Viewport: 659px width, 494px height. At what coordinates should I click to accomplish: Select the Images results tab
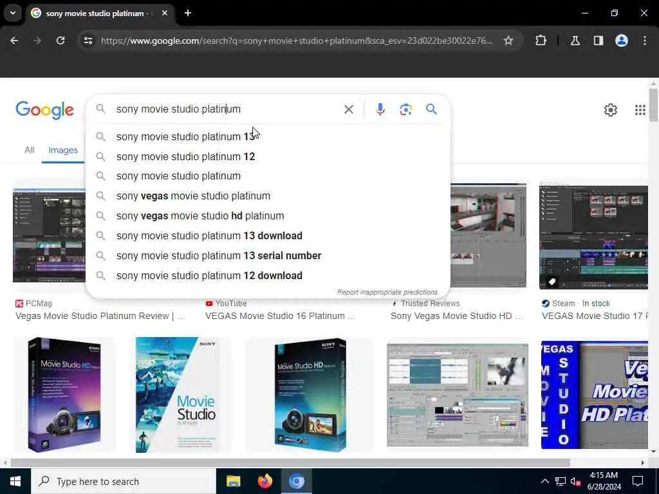(63, 150)
